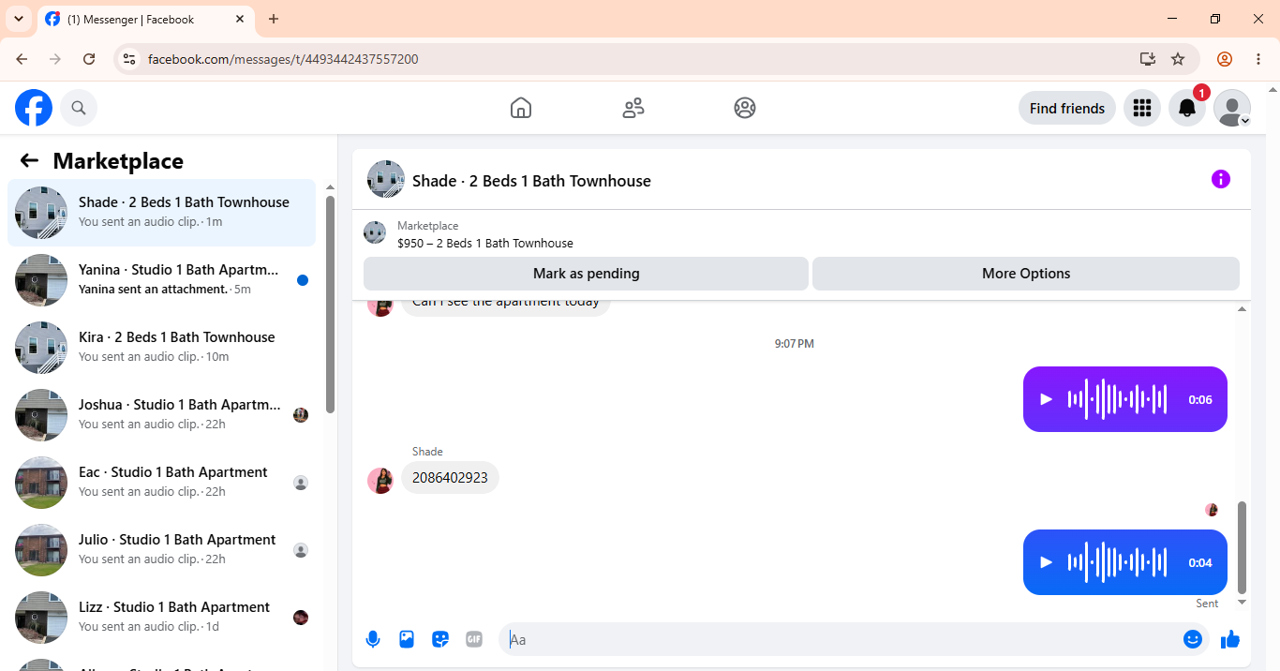Play the 0:04 audio clip

pyautogui.click(x=1047, y=562)
